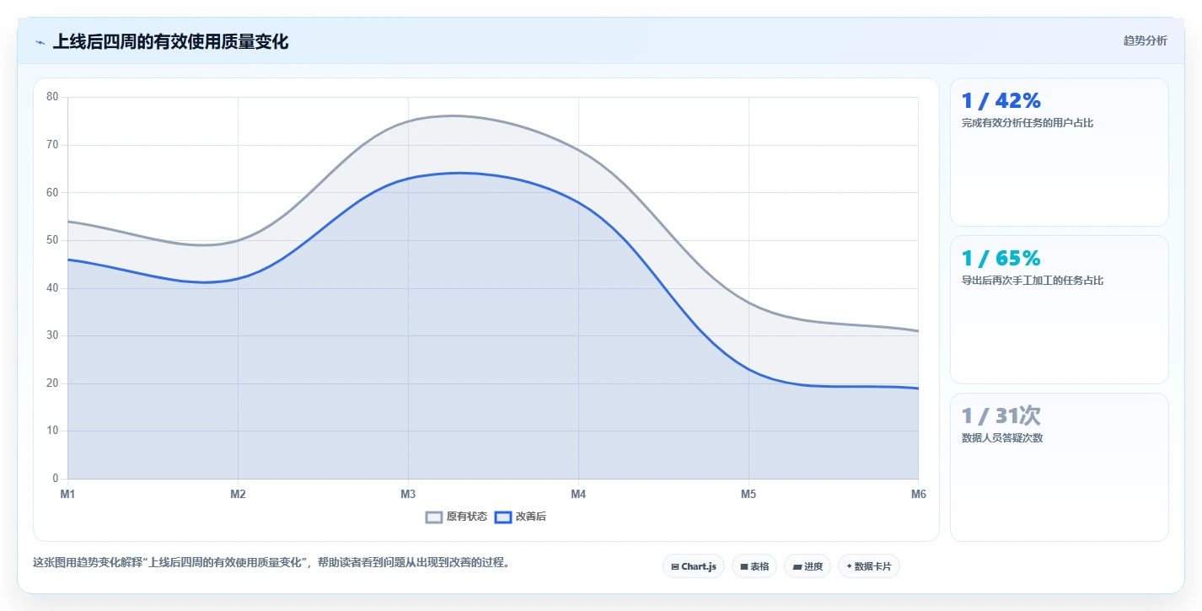This screenshot has height=611, width=1202.
Task: Open the 1 / 31次 data card
Action: coord(1059,467)
